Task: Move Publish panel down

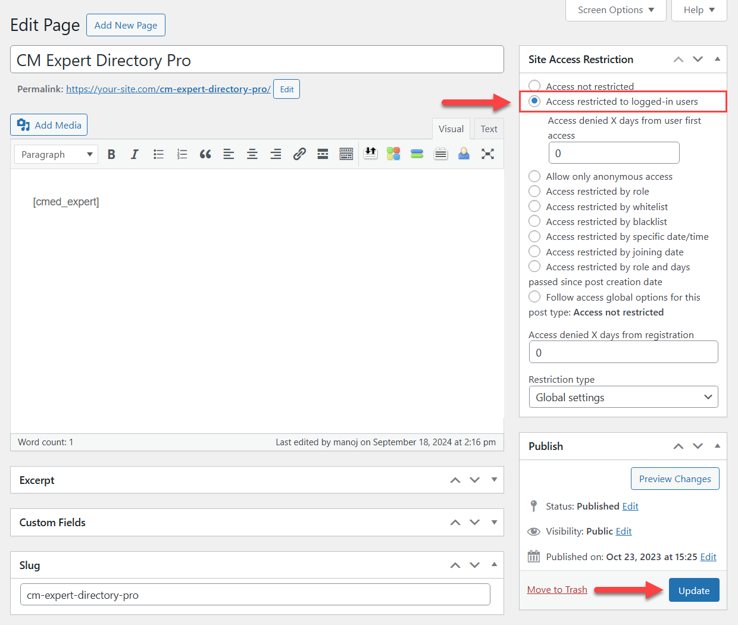Action: 698,446
